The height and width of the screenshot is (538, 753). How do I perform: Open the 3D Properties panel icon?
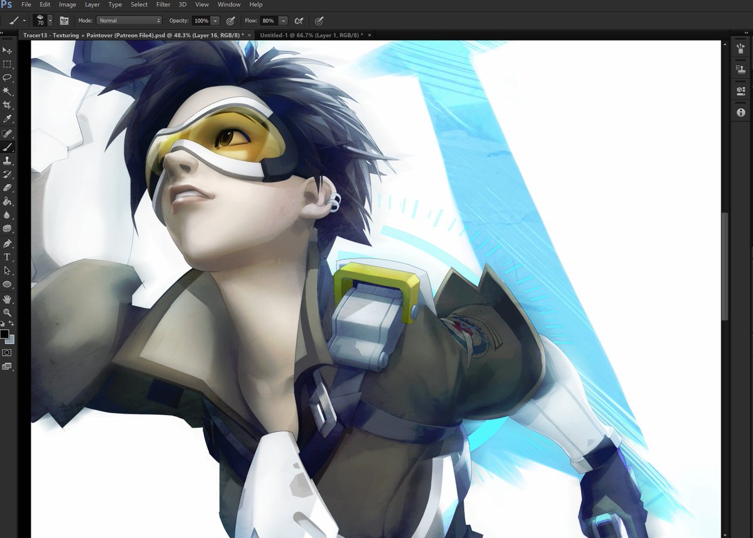click(740, 91)
